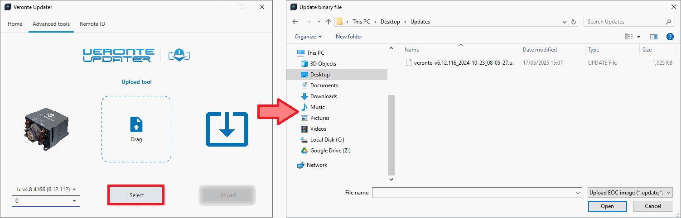Switch to the Remote ID tab

[92, 24]
